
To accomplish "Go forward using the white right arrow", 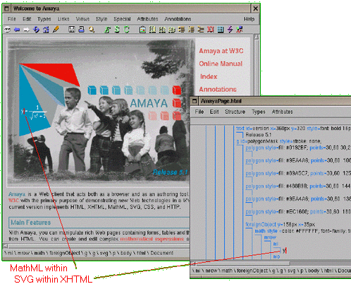I will point(26,30).
